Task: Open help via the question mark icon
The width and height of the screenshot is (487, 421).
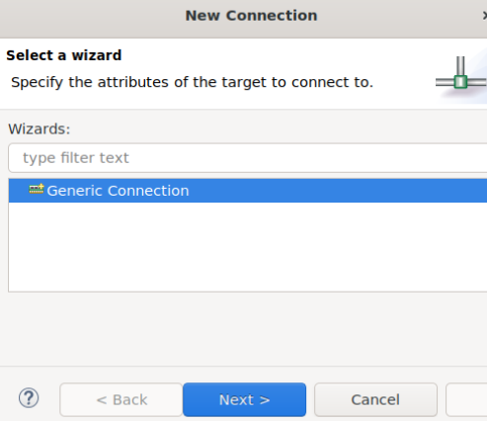Action: 29,397
